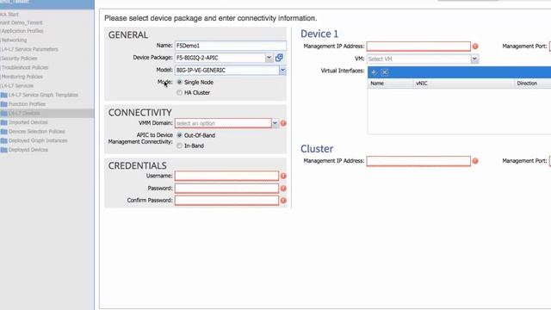Sort by vNIC column header
This screenshot has height=310, width=551.
click(464, 84)
